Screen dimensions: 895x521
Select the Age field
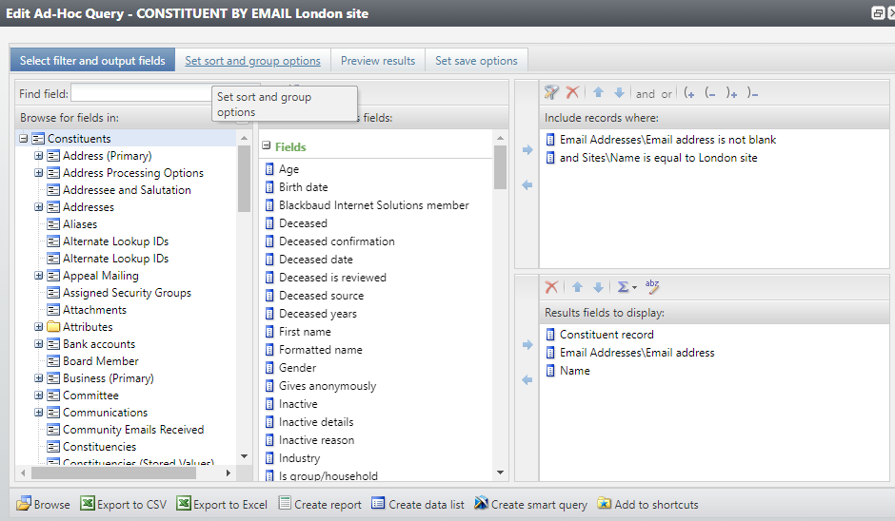(x=288, y=169)
